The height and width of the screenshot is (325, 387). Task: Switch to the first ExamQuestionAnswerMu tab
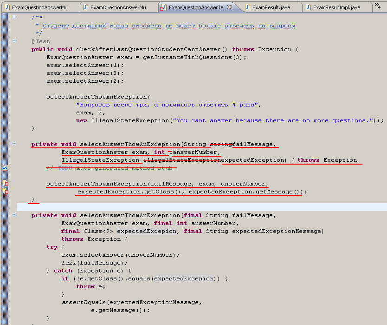pyautogui.click(x=39, y=7)
